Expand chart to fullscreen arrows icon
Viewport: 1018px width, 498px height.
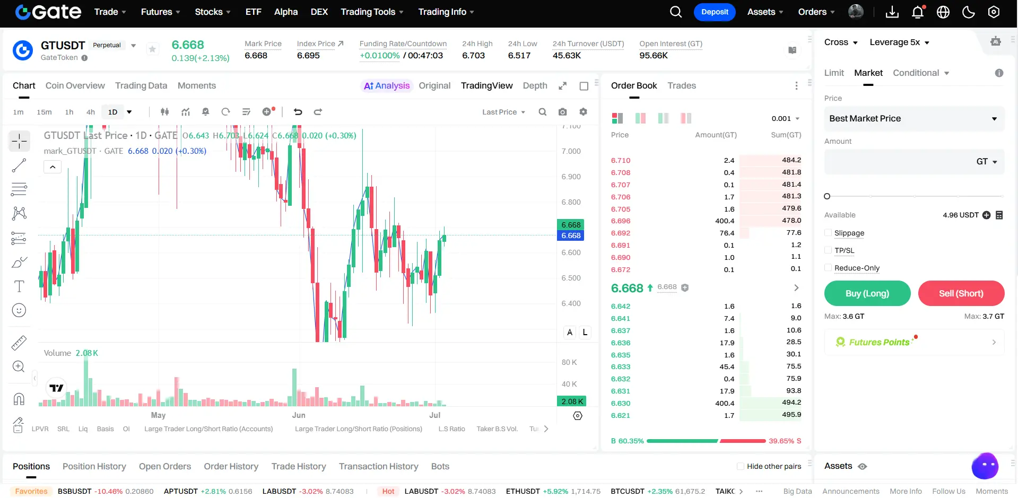click(x=563, y=86)
